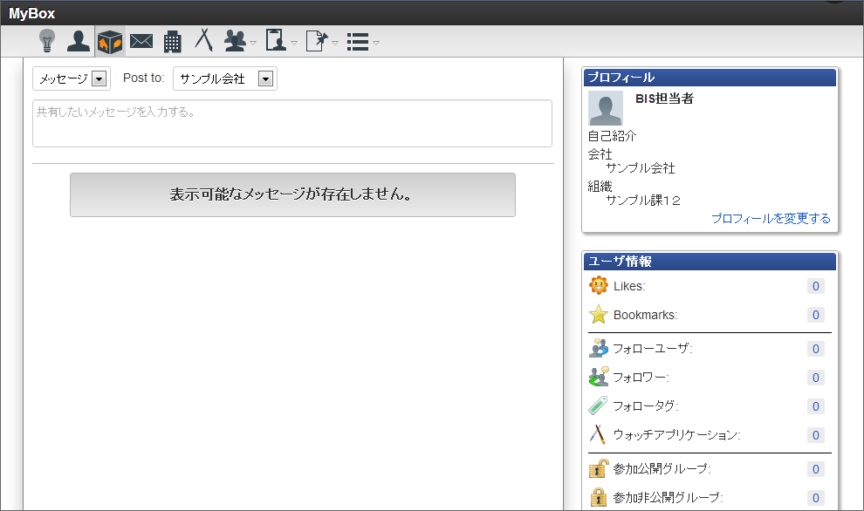Click the pinned document toolbar icon

(x=318, y=41)
